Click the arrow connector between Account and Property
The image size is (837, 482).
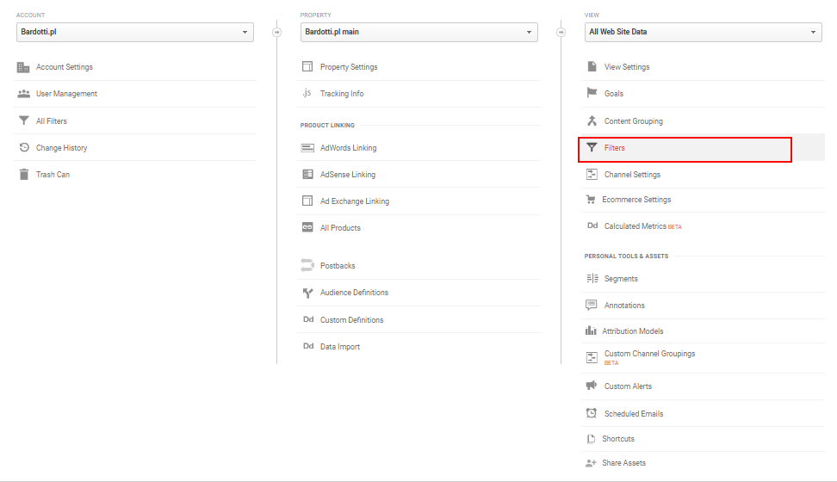point(276,32)
